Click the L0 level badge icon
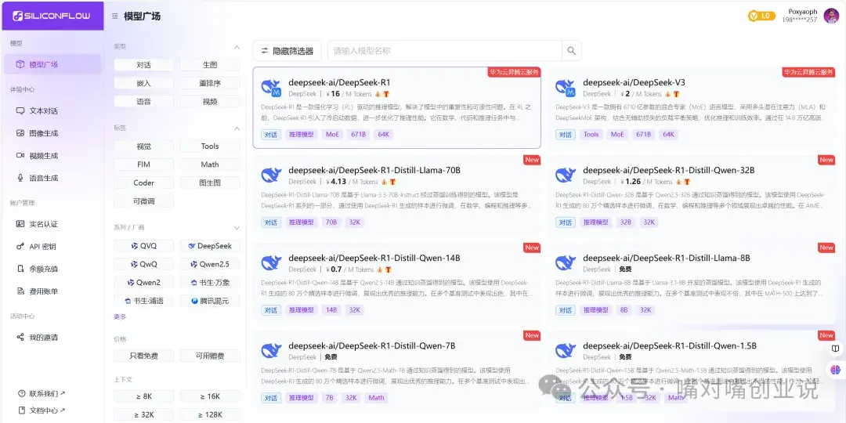846x423 pixels. pos(761,16)
